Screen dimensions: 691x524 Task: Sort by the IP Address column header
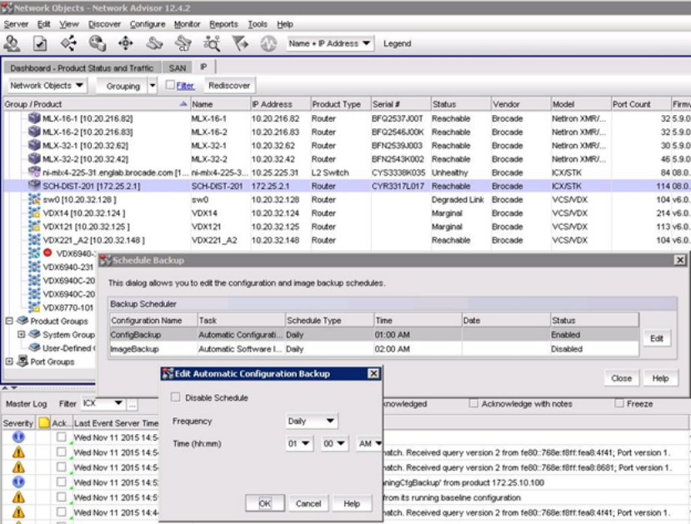[280, 104]
